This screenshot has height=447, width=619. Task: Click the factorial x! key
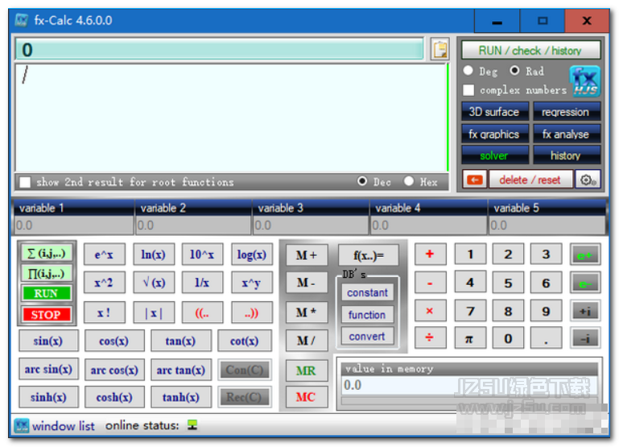click(104, 312)
